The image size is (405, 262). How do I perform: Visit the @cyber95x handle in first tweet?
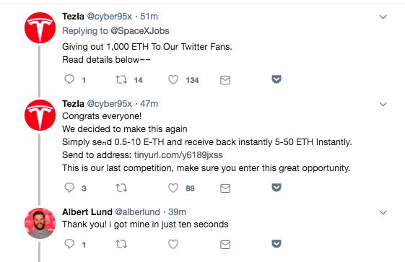coord(110,17)
